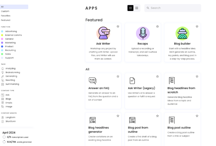Switch to list view

(x=137, y=8)
